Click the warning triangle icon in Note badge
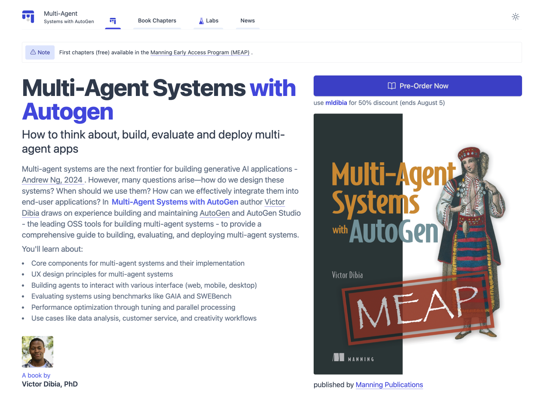536x407 pixels. point(33,52)
